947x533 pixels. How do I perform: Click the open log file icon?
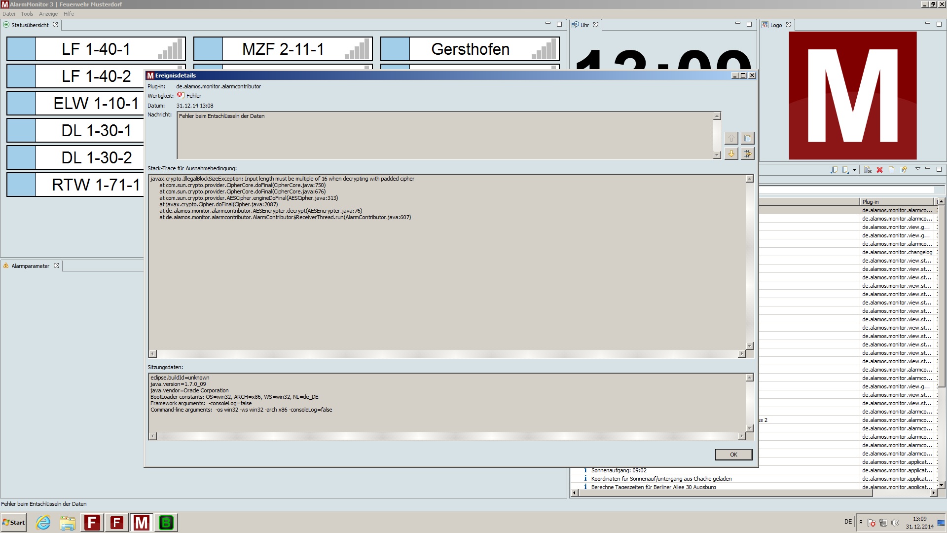891,170
